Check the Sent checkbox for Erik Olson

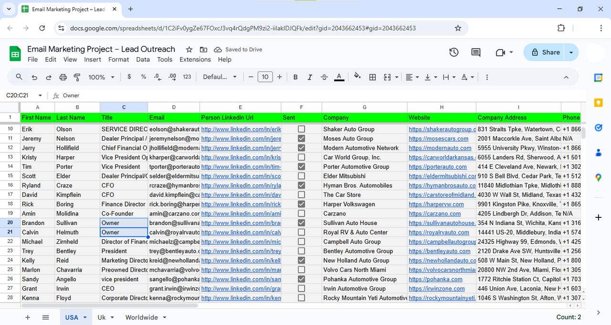pyautogui.click(x=301, y=129)
